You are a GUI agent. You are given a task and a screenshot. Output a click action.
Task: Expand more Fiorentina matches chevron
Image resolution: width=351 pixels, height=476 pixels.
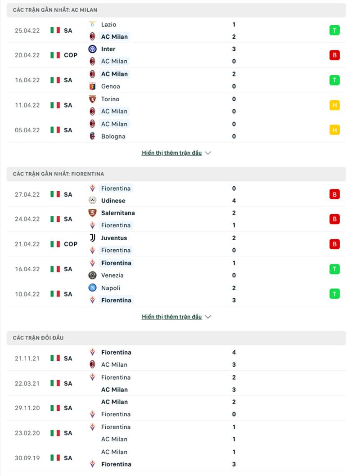tap(208, 317)
